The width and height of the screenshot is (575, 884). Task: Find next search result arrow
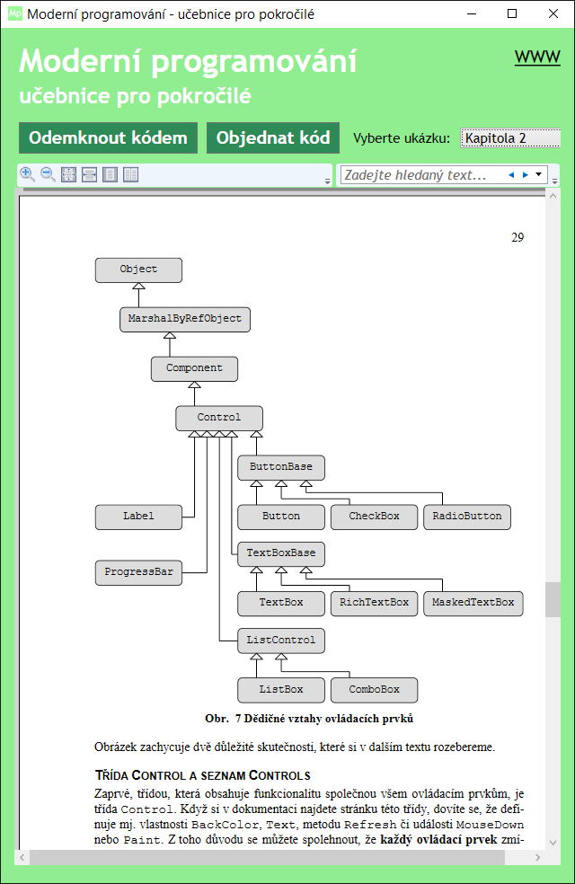coord(525,175)
